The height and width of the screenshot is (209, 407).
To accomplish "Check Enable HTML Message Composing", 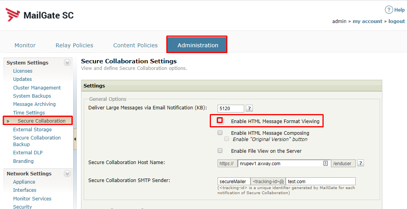I will coord(220,133).
